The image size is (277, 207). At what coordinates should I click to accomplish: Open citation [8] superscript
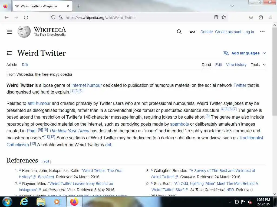click(x=207, y=116)
